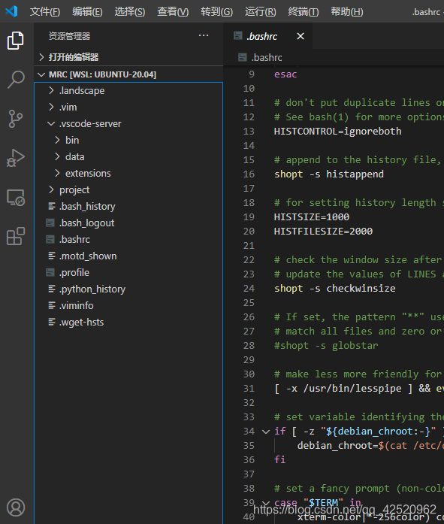The image size is (444, 524).
Task: Expand the project folder
Action: [x=128, y=189]
